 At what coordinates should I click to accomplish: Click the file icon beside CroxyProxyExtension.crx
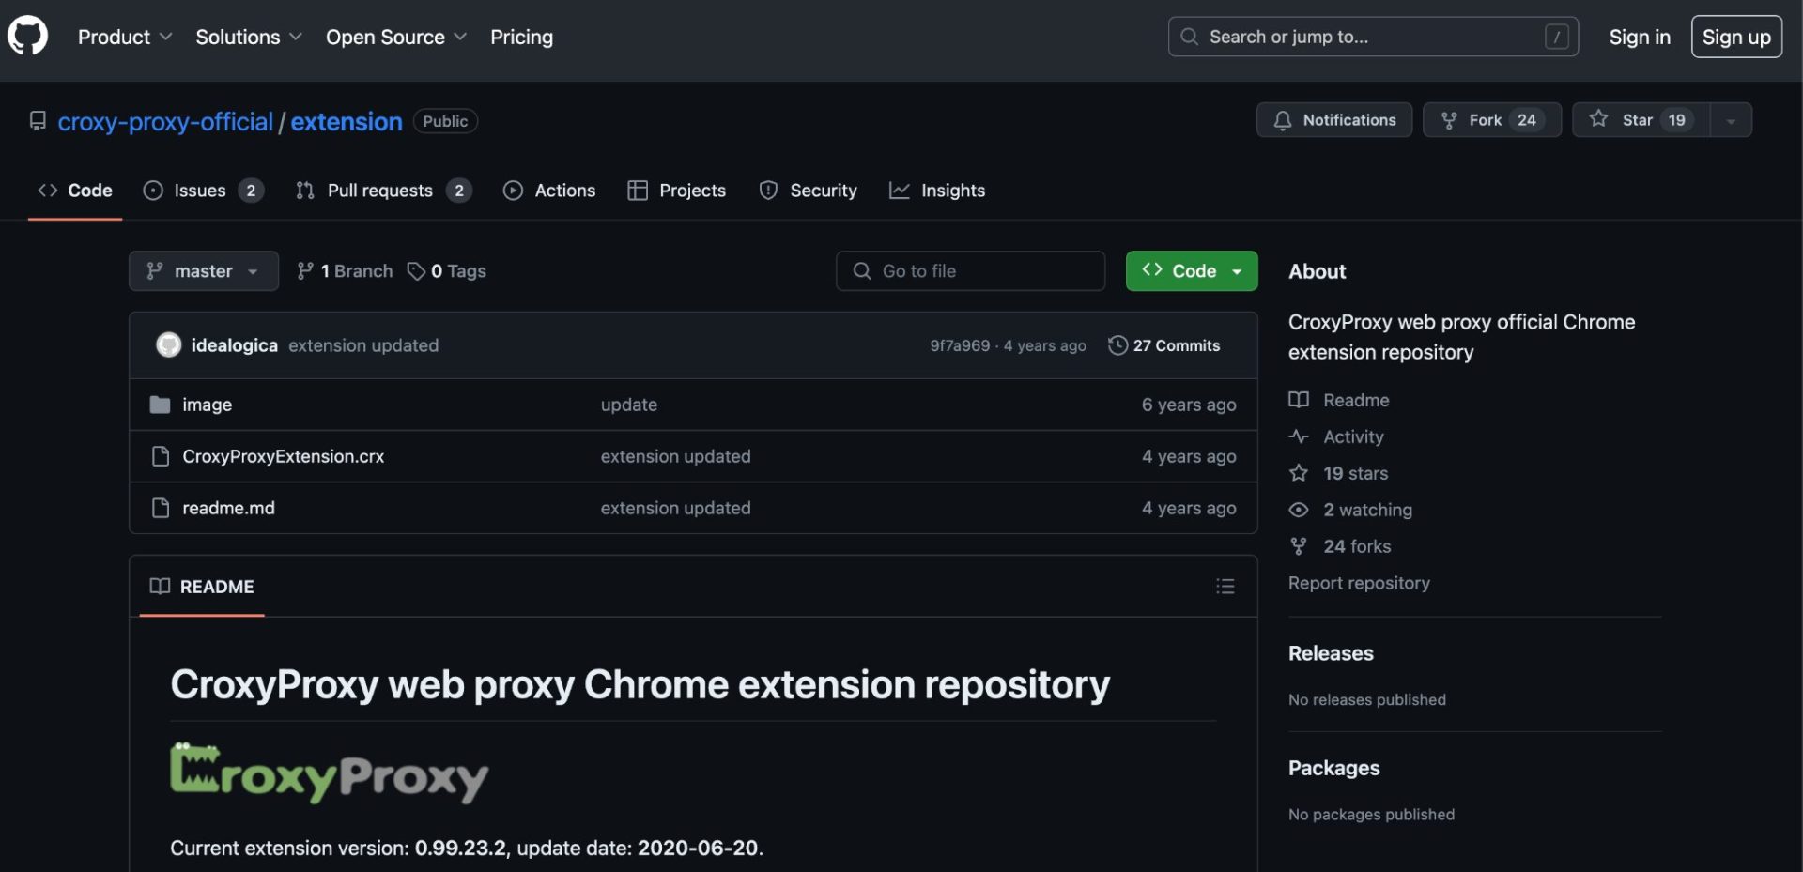160,456
